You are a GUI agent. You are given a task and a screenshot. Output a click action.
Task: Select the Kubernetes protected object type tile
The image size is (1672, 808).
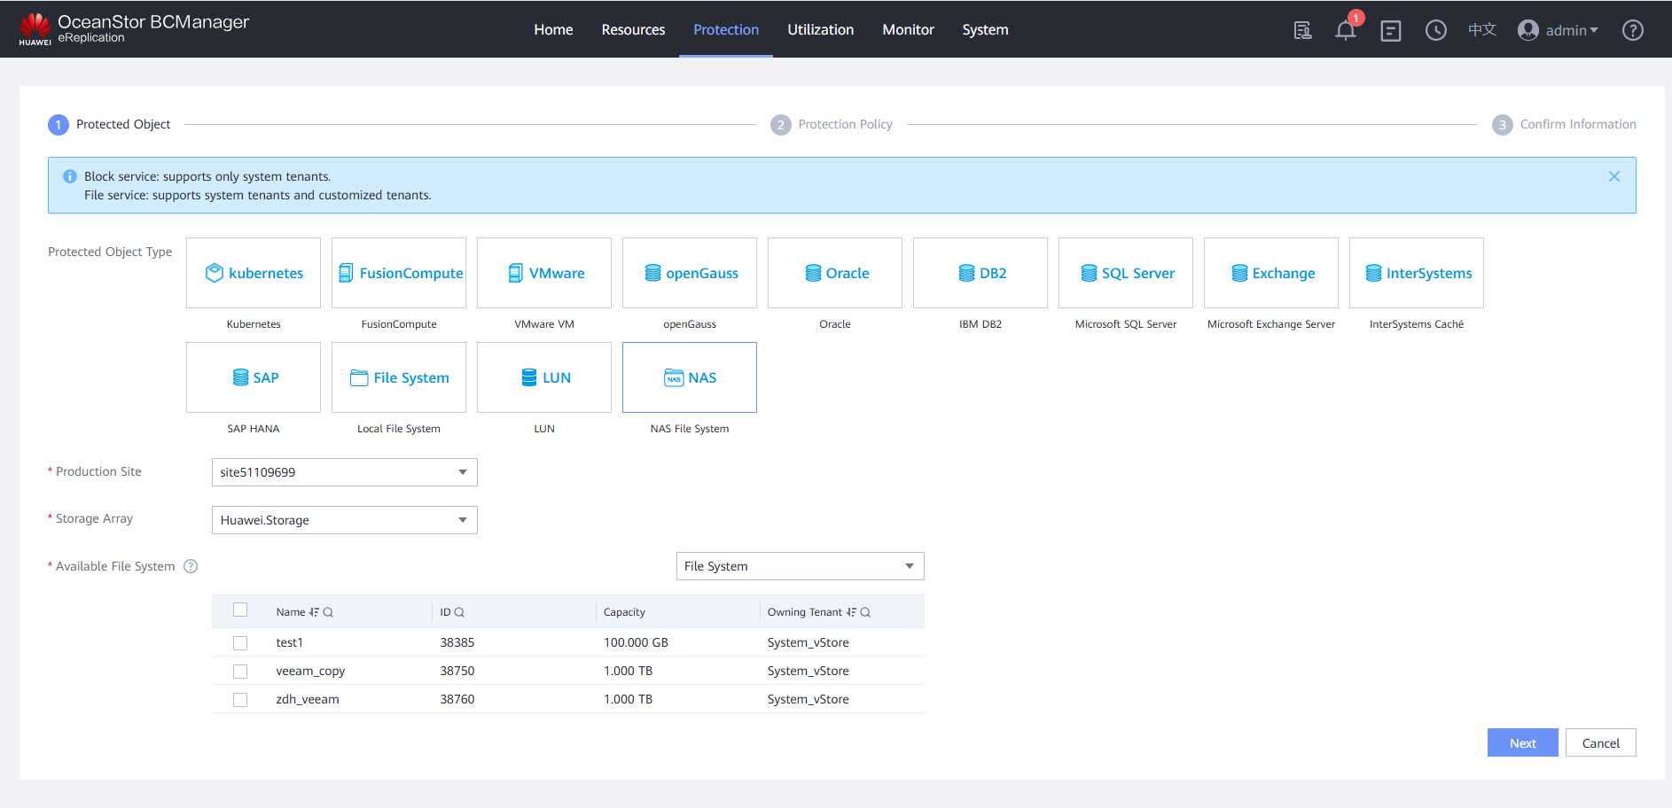tap(254, 273)
